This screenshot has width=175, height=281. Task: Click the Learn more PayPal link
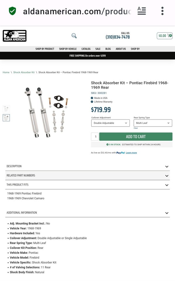[x=131, y=153]
